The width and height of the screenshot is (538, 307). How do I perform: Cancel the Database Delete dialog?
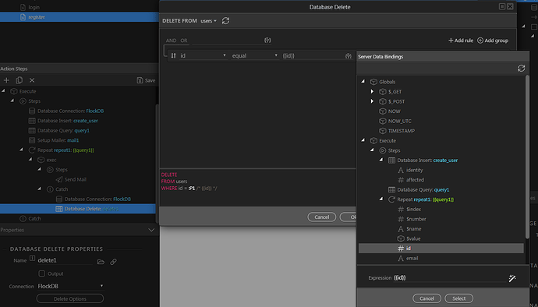point(321,217)
